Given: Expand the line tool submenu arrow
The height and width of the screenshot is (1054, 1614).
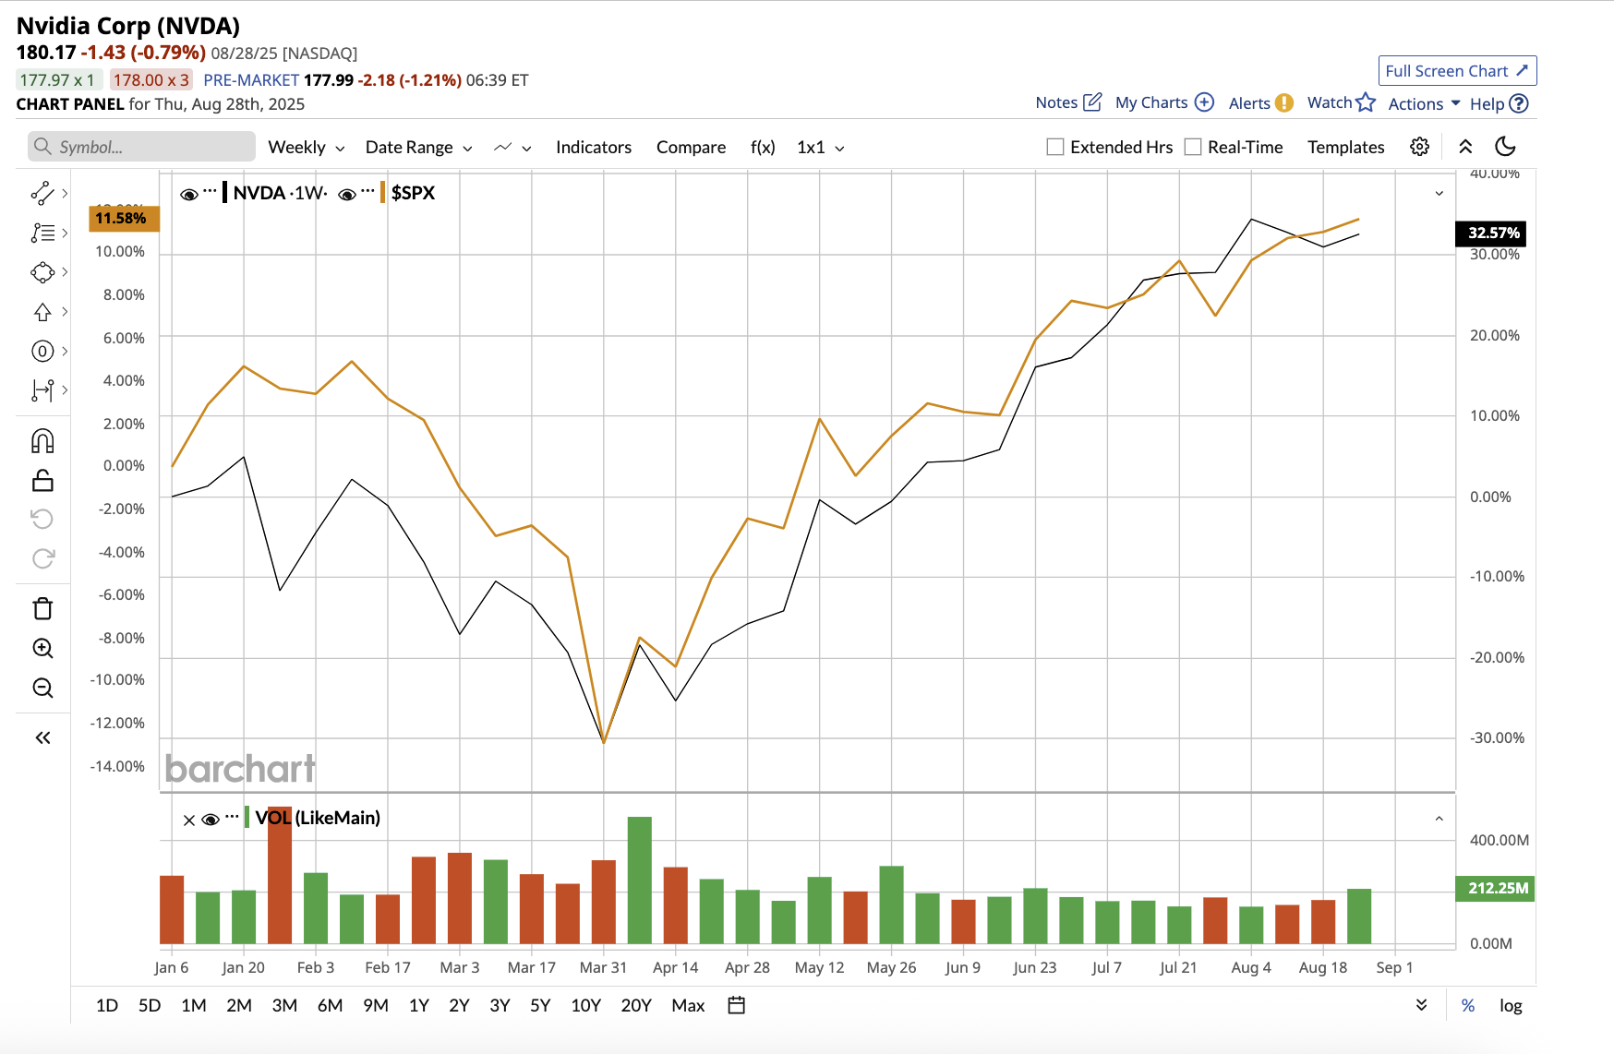Looking at the screenshot, I should [65, 193].
